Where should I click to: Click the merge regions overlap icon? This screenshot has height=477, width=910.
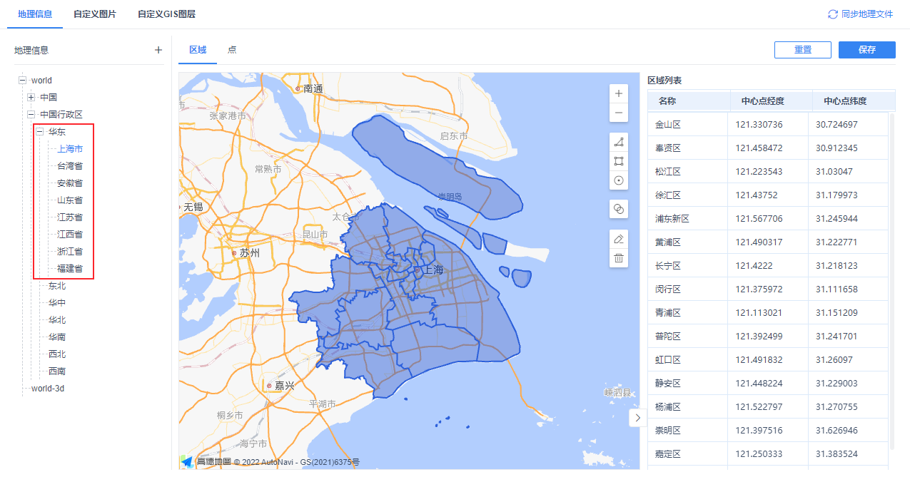click(x=619, y=209)
